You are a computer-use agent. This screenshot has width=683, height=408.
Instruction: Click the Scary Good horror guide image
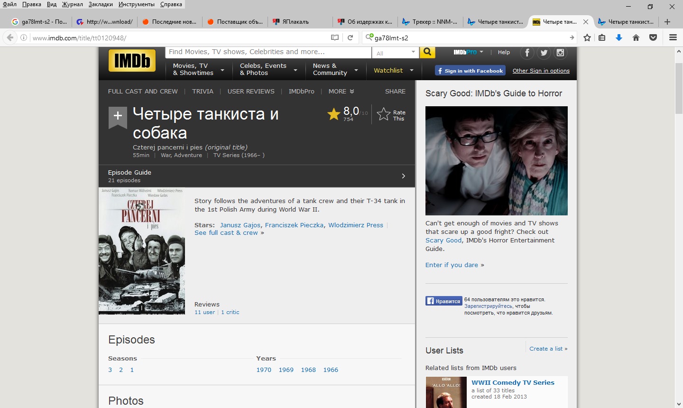[497, 161]
